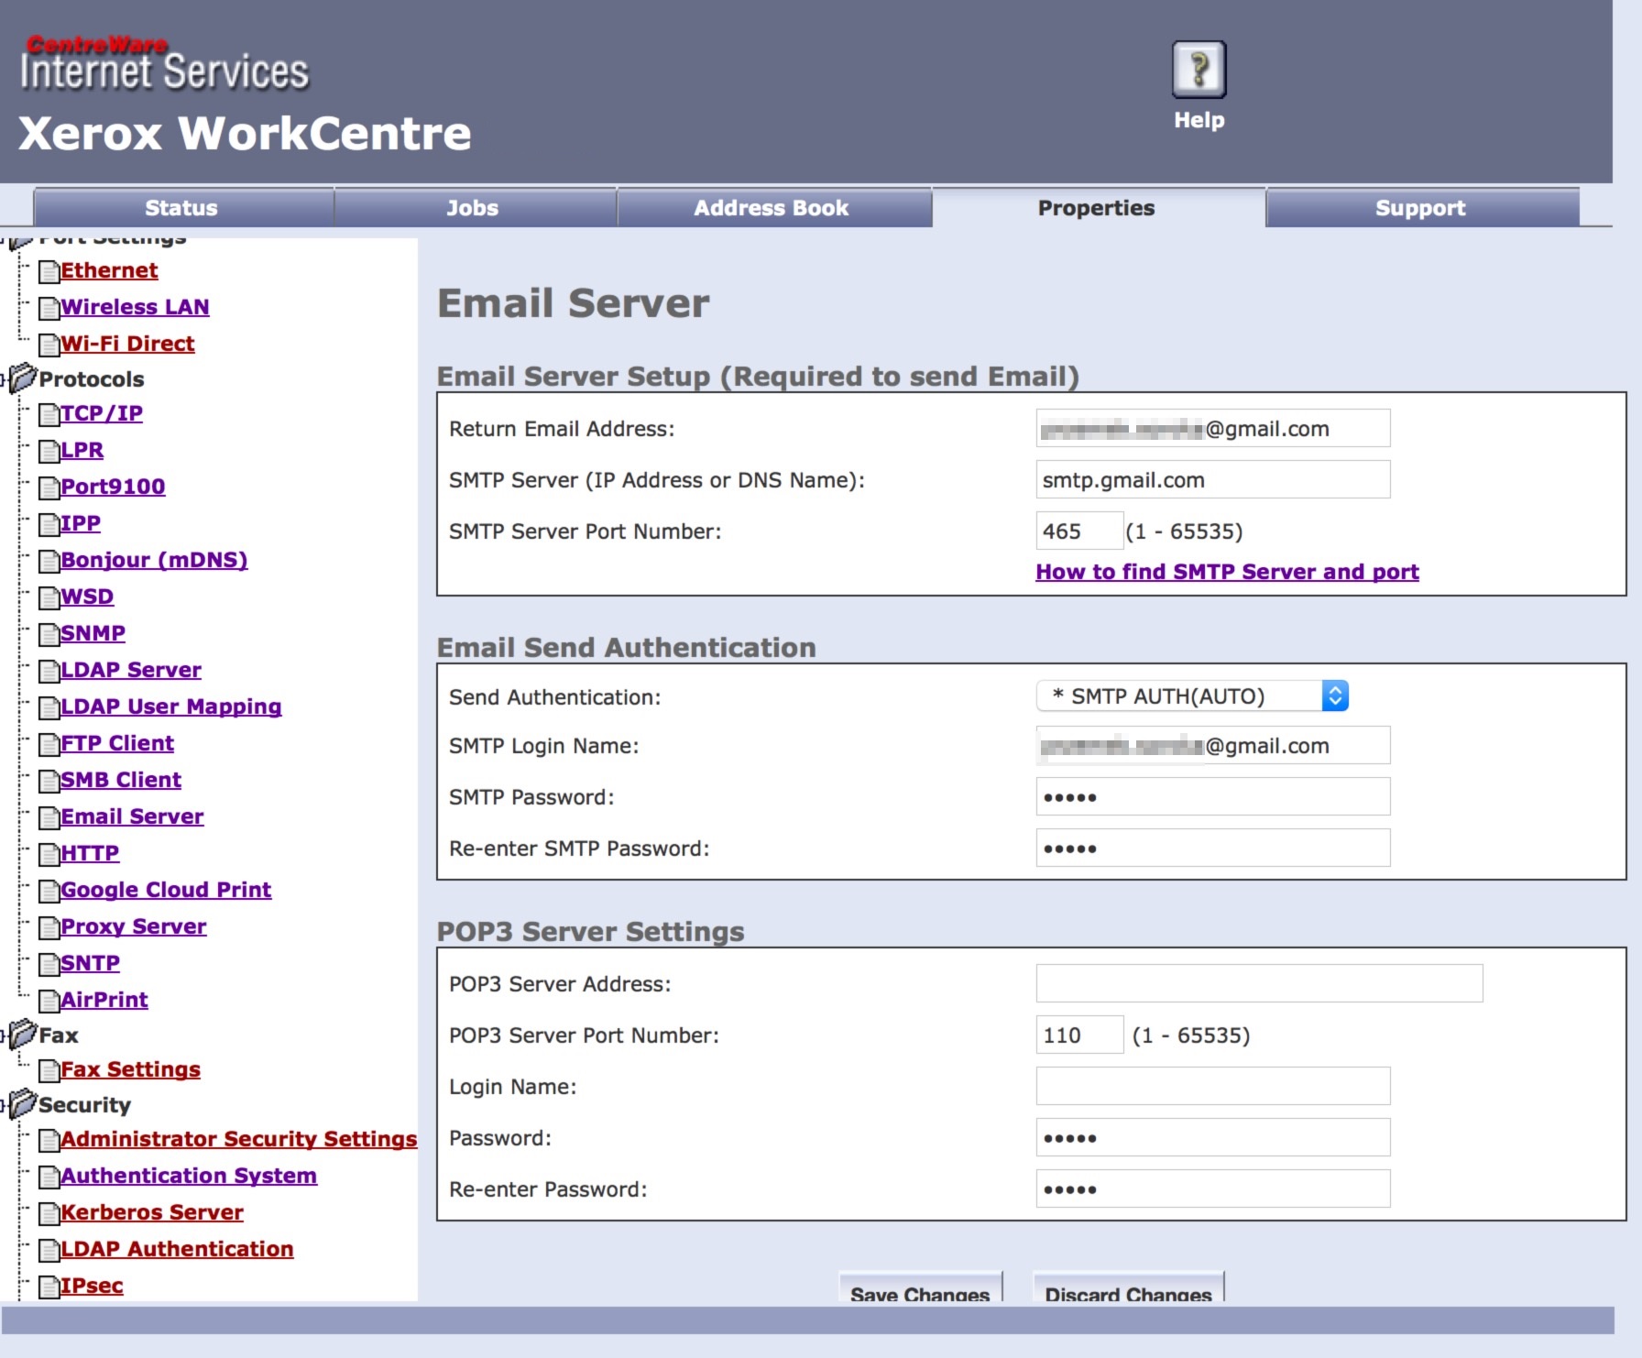Click the page icon beside Wireless LAN
The image size is (1642, 1358).
click(49, 309)
